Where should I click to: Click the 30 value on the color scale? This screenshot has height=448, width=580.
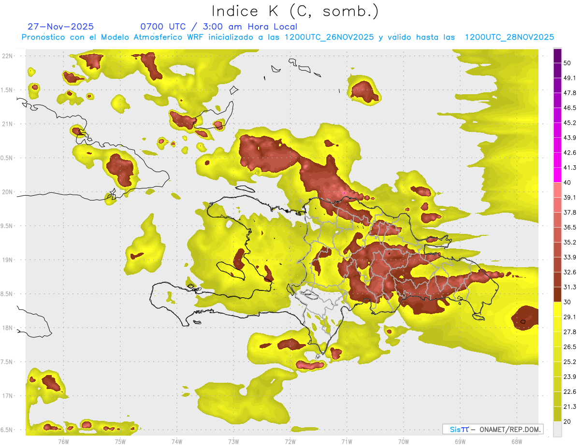[568, 302]
